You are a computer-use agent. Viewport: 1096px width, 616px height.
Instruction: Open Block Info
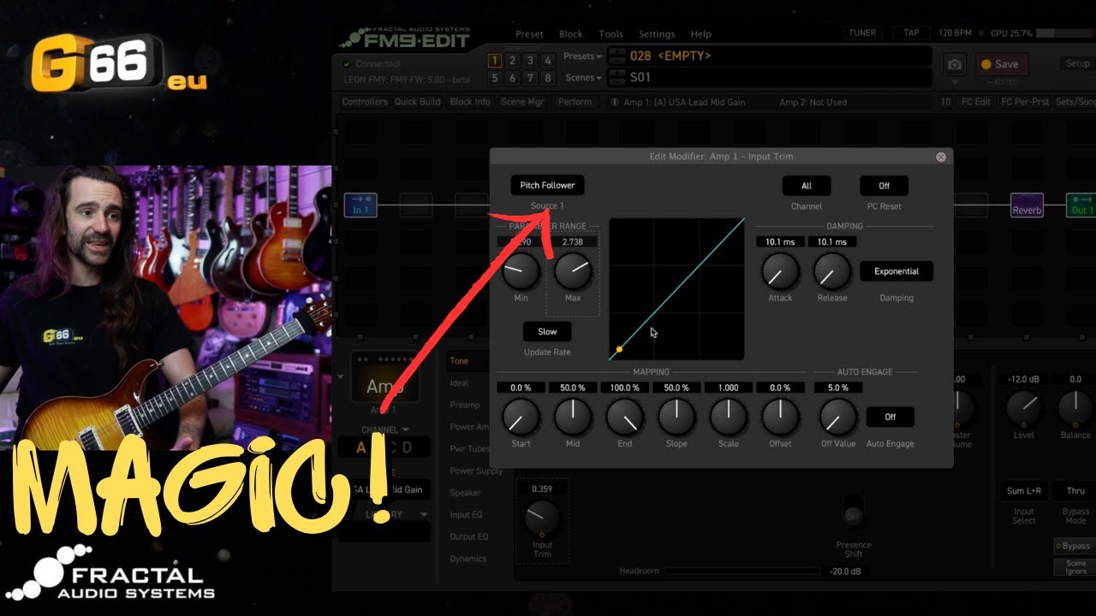(x=470, y=102)
